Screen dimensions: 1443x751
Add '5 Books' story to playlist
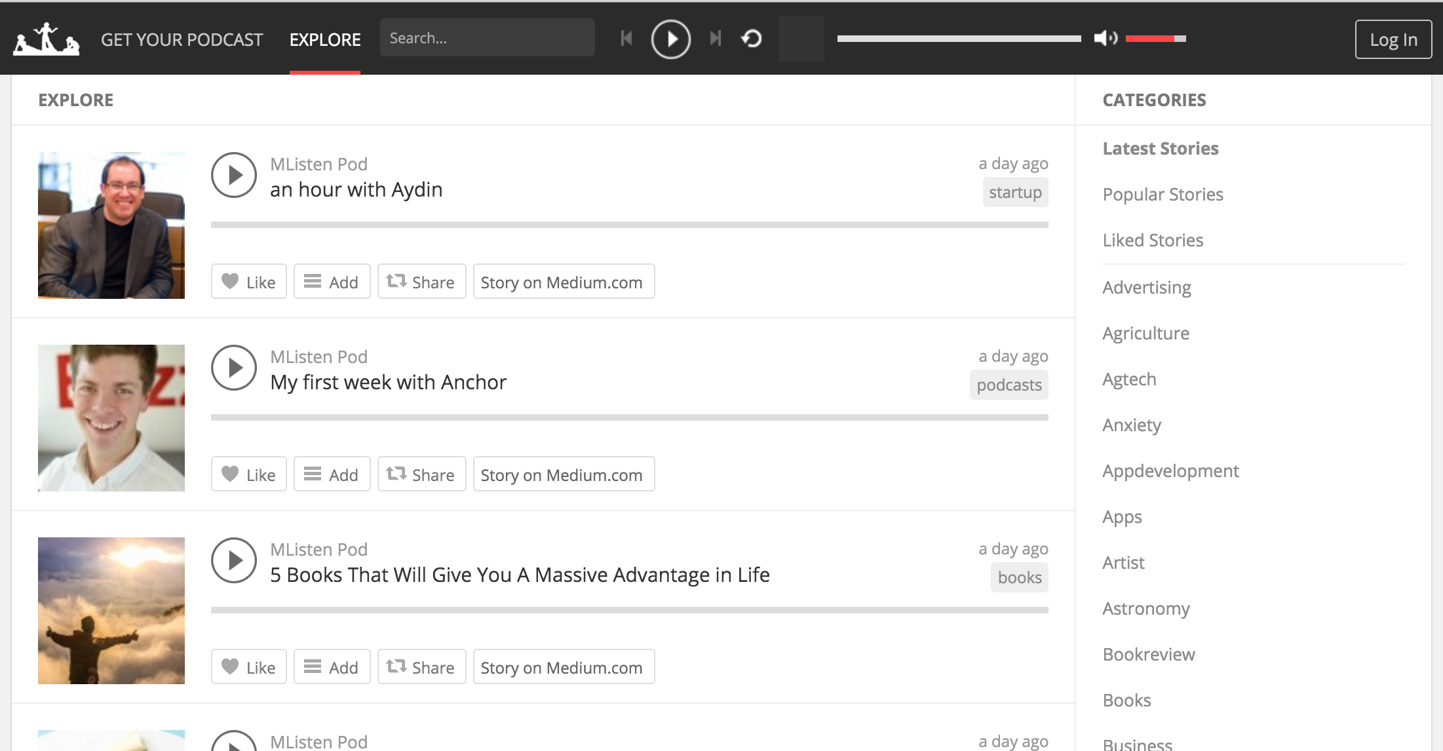pyautogui.click(x=332, y=667)
